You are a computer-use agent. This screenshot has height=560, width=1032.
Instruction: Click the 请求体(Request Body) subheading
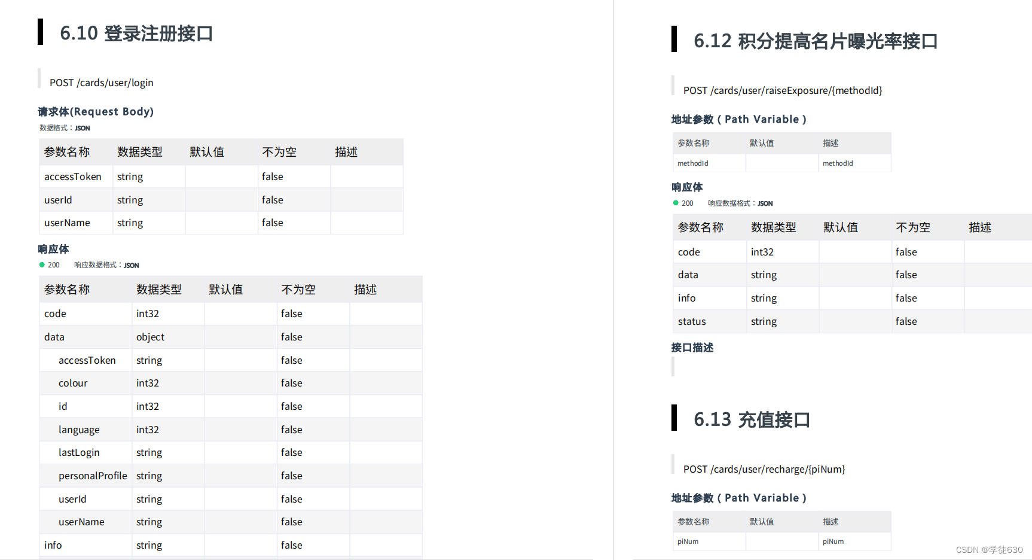click(x=95, y=111)
